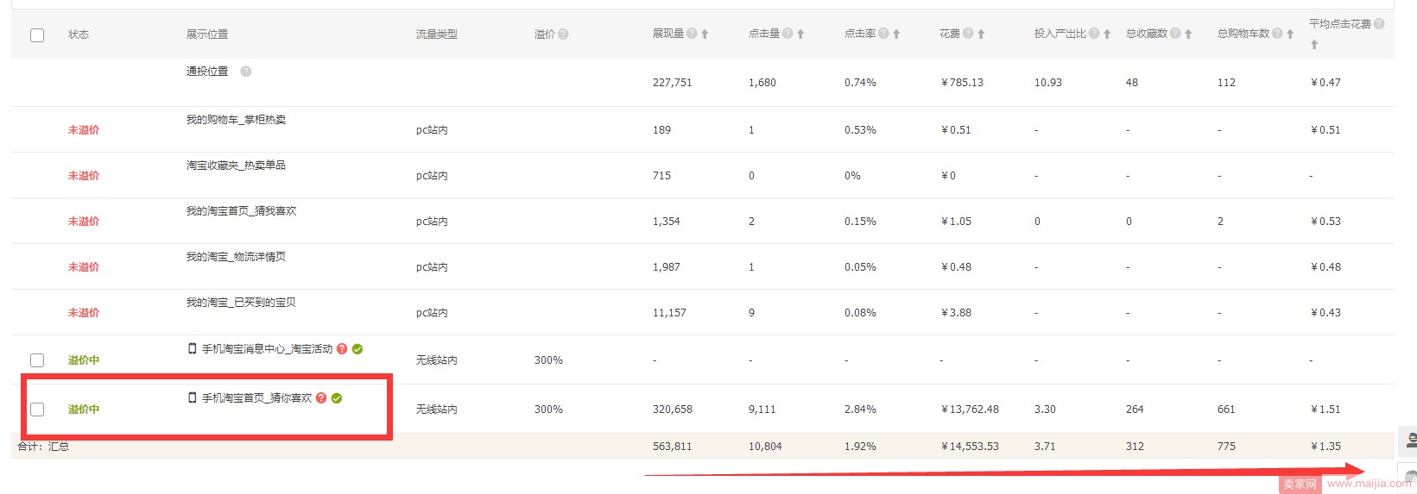Select 淘宝收藏夹_热卖单品 placement
This screenshot has width=1417, height=494.
click(x=236, y=166)
